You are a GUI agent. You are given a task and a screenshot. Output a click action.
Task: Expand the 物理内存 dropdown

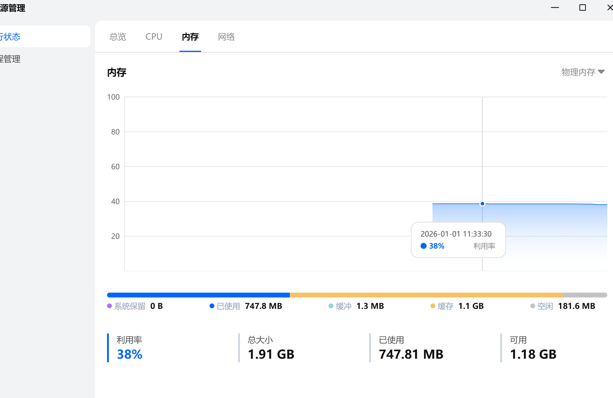(x=578, y=72)
